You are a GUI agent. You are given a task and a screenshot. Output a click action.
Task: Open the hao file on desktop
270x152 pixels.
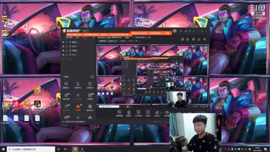coord(37,119)
